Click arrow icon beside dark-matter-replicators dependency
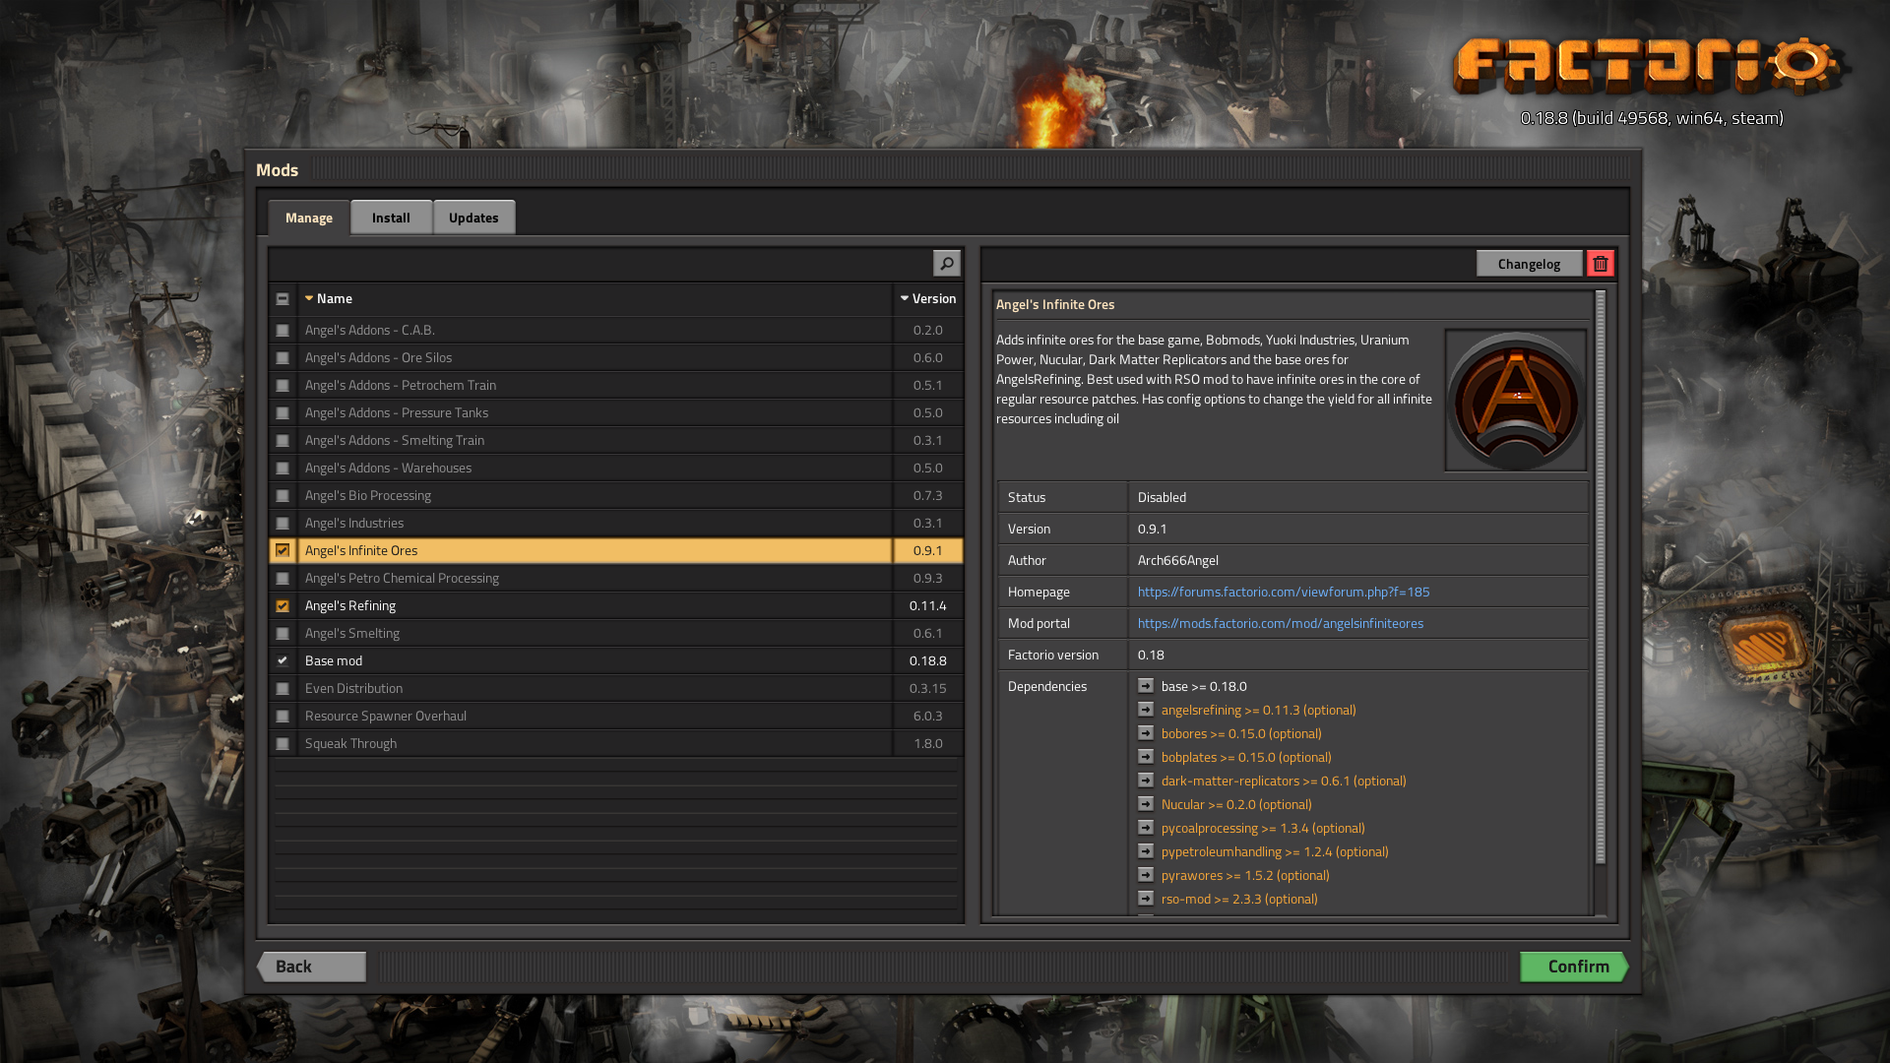The image size is (1890, 1063). pyautogui.click(x=1146, y=781)
